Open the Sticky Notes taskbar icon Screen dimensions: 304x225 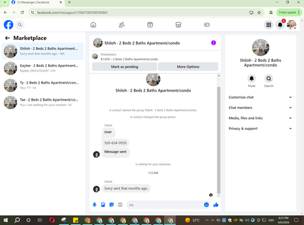click(75, 220)
